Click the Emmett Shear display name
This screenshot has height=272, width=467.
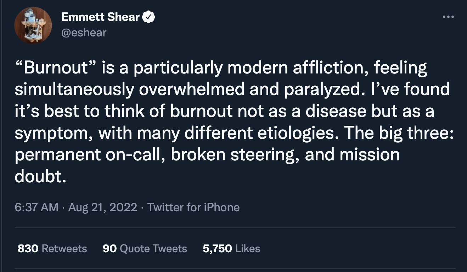coord(100,17)
